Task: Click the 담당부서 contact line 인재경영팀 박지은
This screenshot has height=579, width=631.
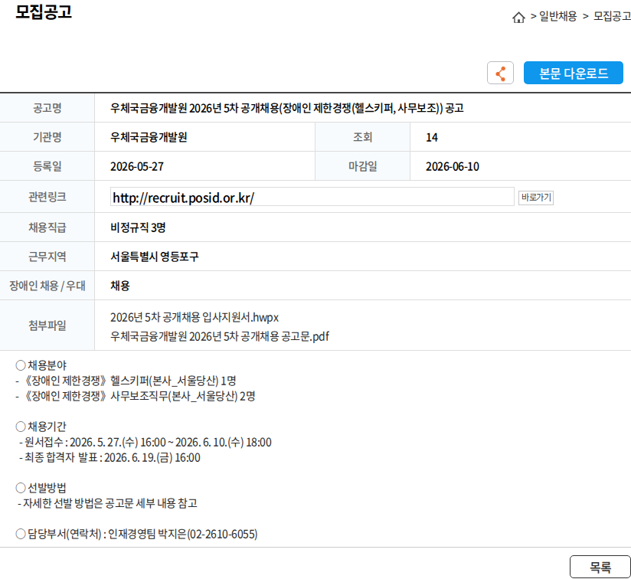Action: tap(136, 534)
